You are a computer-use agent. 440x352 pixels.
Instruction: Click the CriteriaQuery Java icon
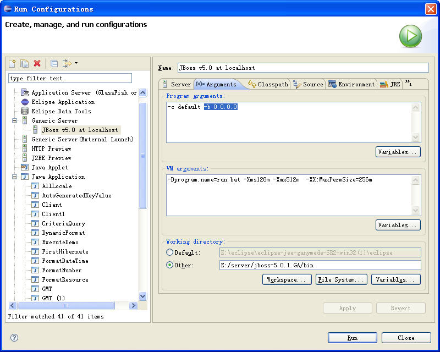tap(35, 223)
